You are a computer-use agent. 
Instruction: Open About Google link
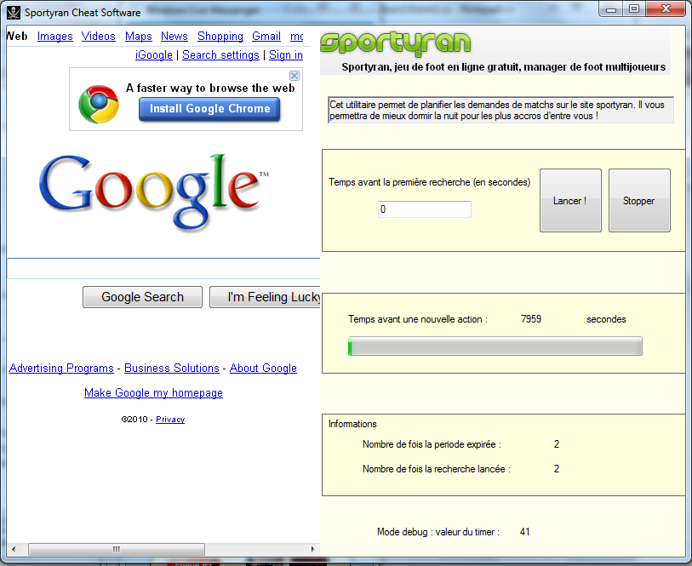coord(263,368)
